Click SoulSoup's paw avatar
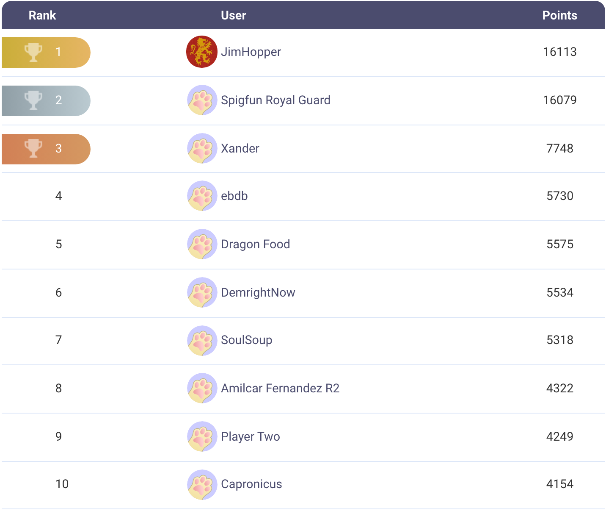Screen dimensions: 606x511 pyautogui.click(x=202, y=340)
